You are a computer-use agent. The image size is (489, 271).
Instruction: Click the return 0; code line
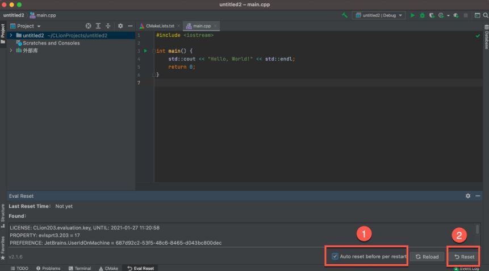[x=182, y=67]
